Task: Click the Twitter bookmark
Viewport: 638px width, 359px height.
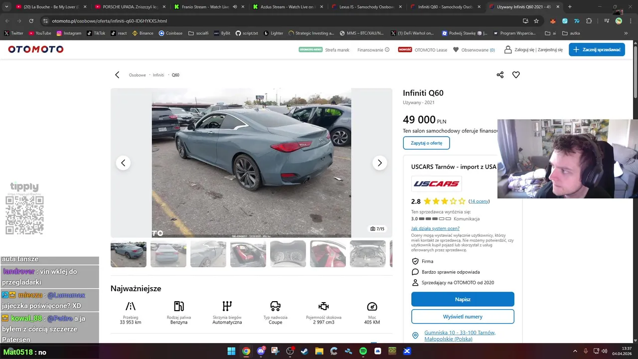Action: pos(13,33)
